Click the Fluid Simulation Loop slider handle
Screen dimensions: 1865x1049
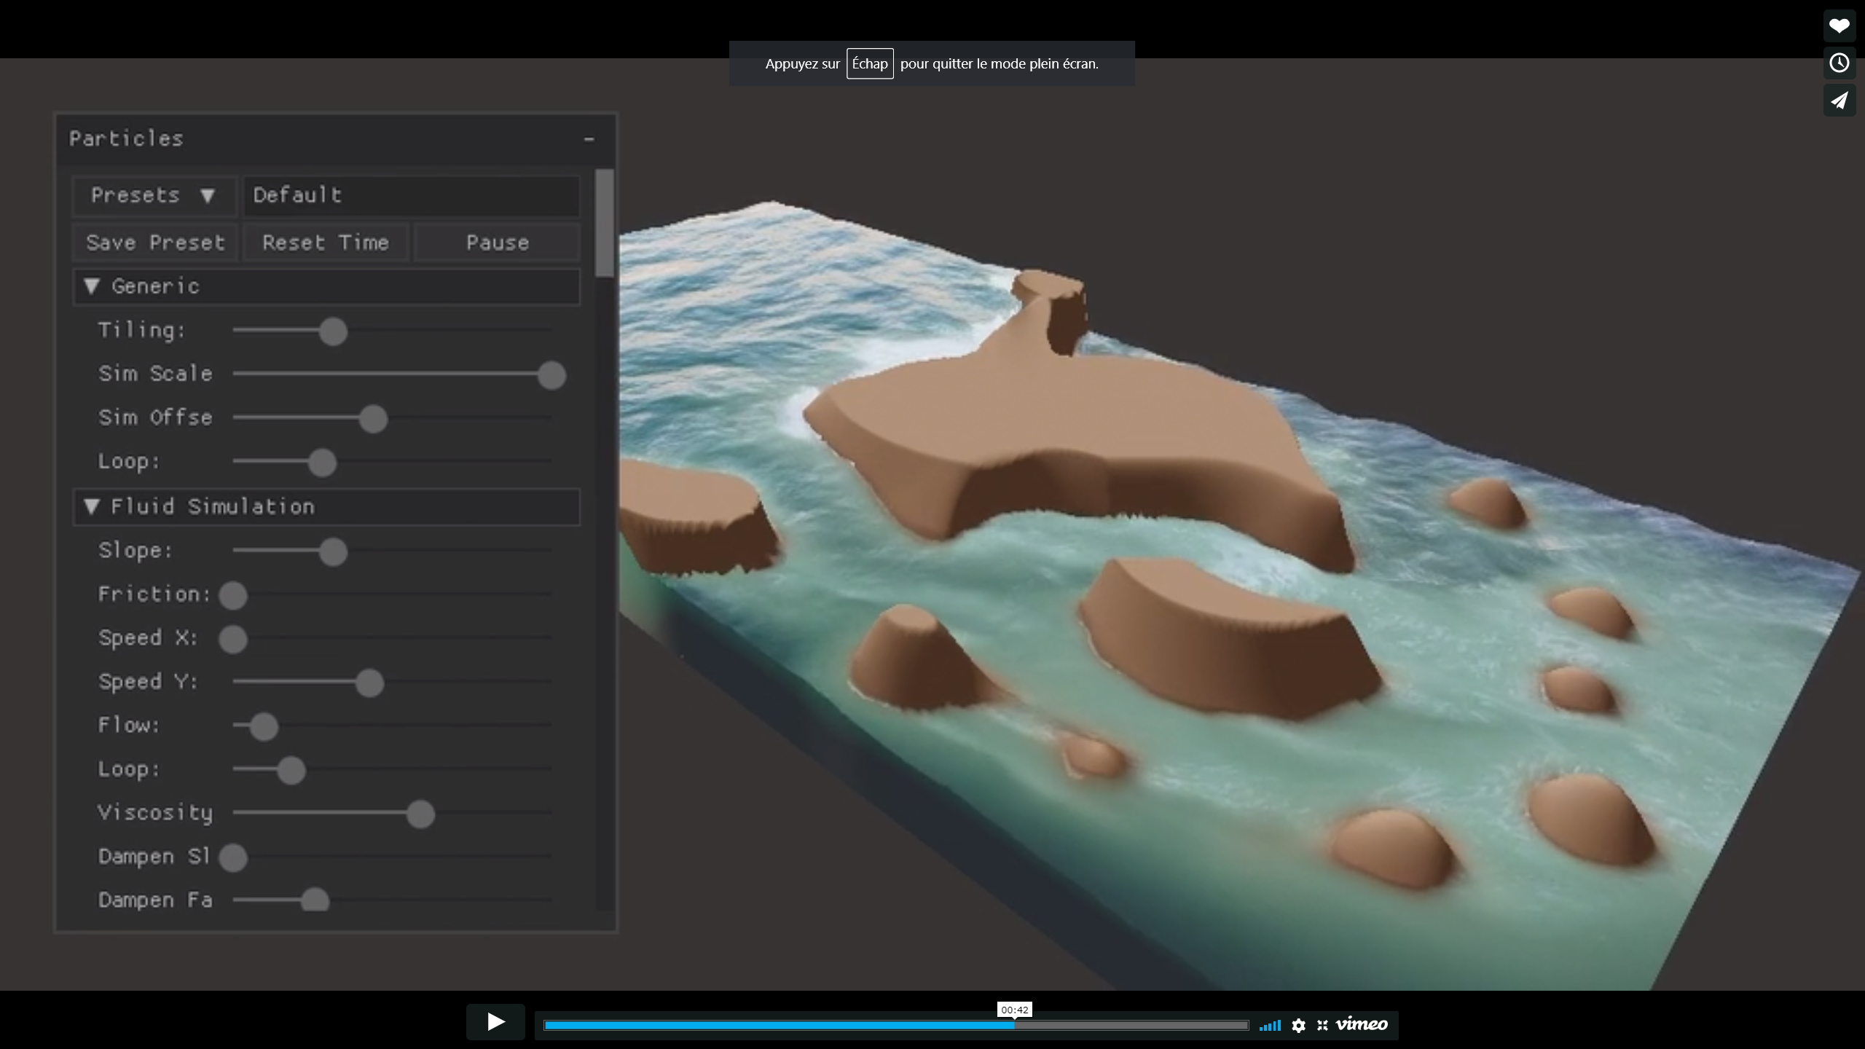pos(291,770)
